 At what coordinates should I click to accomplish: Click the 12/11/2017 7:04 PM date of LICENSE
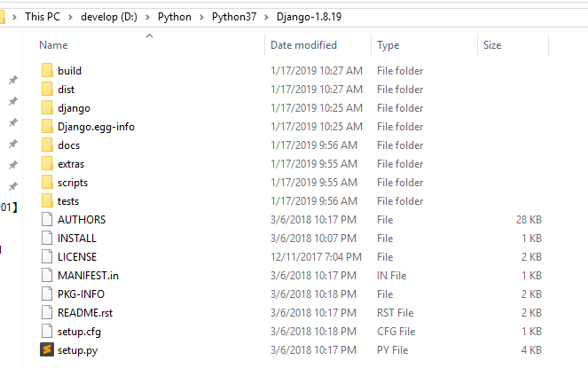[316, 256]
